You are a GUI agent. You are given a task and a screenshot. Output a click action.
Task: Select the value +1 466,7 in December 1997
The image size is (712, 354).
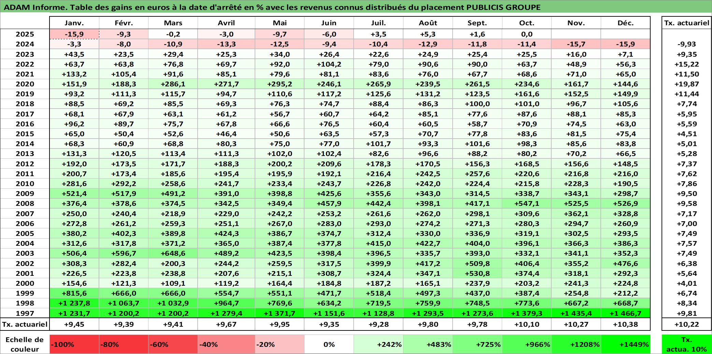pos(626,313)
